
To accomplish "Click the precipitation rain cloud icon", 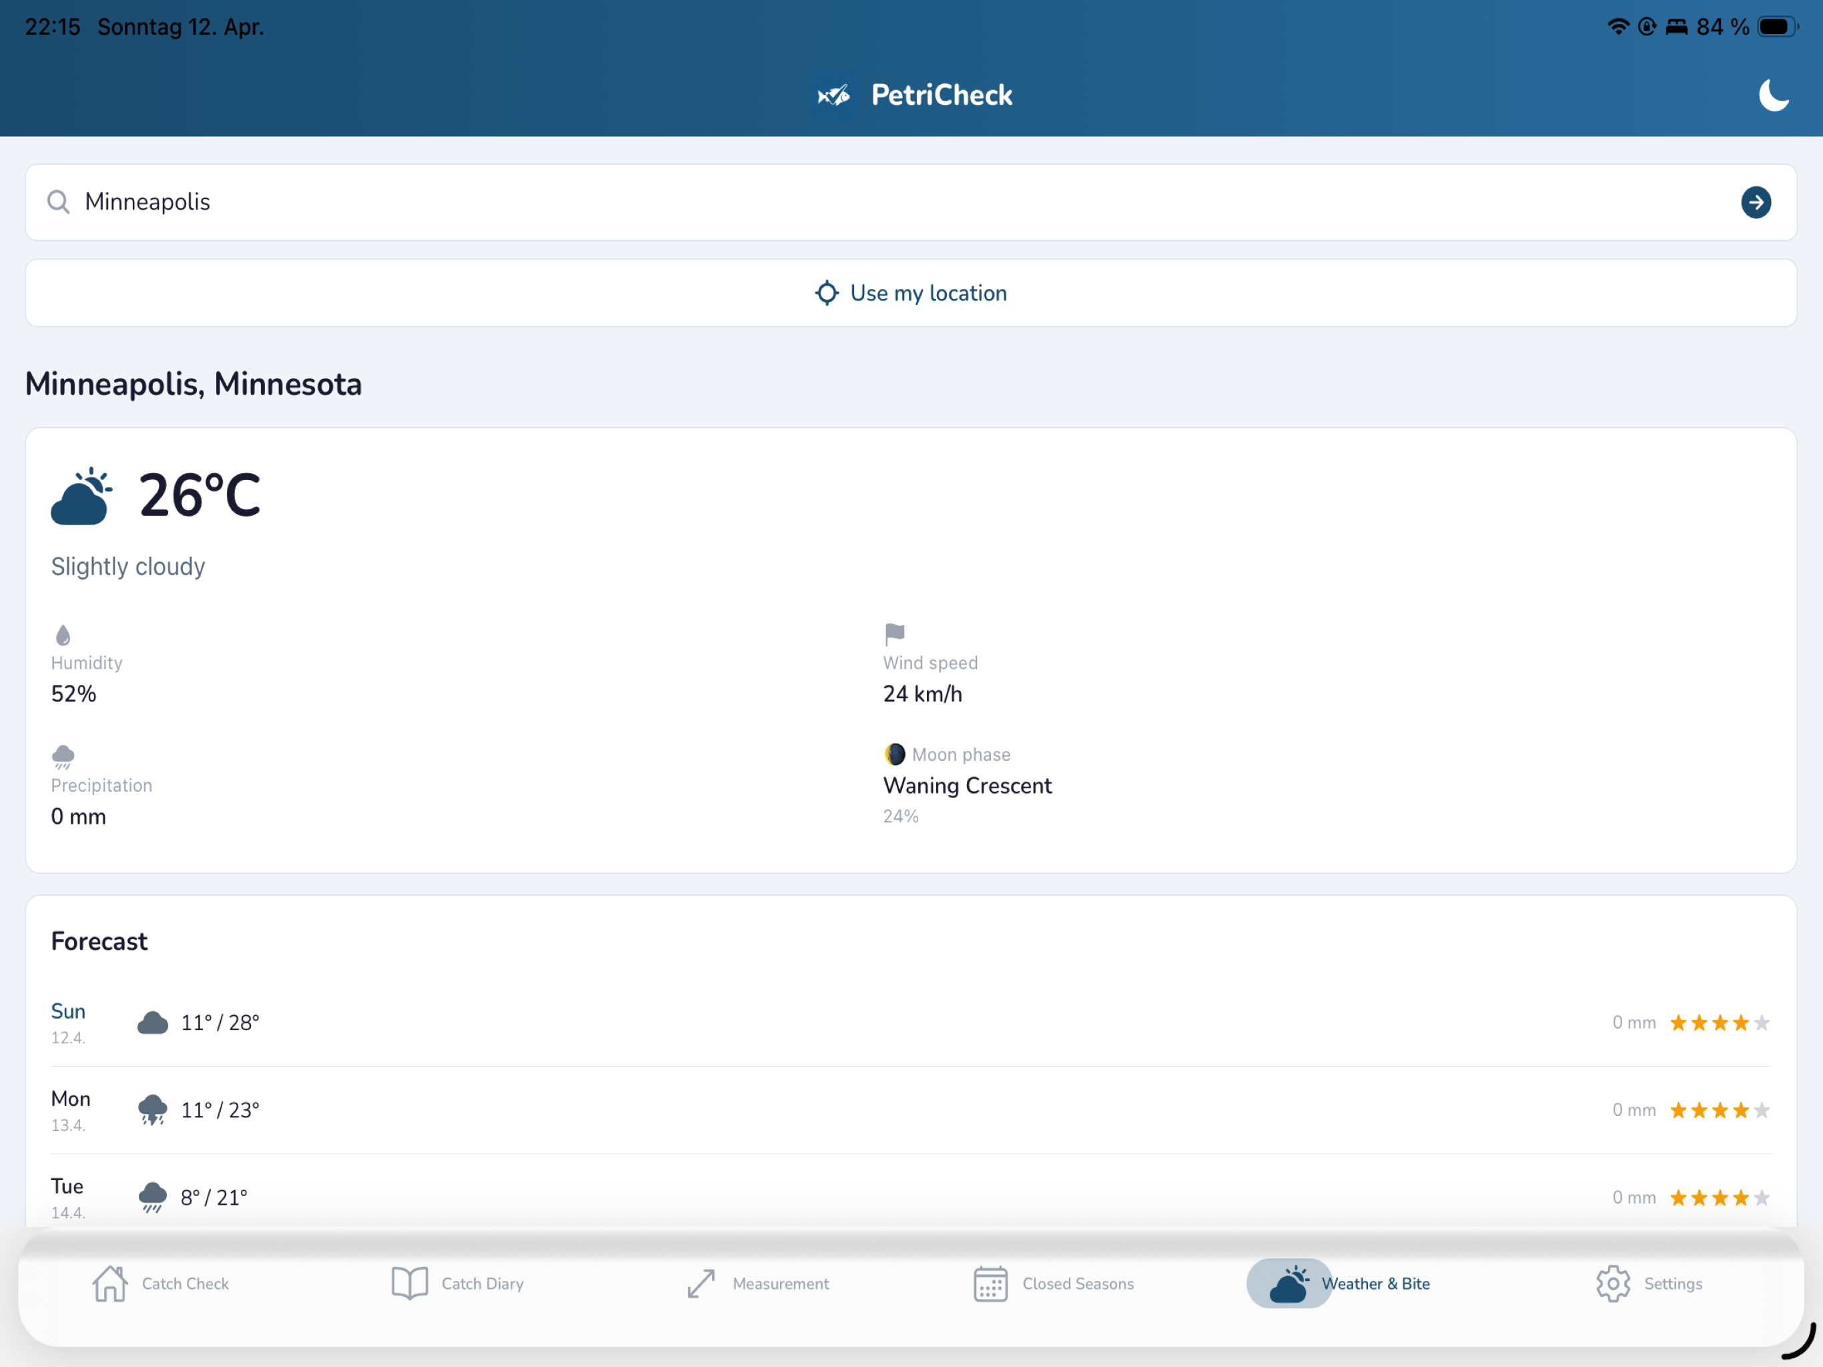I will pos(63,757).
